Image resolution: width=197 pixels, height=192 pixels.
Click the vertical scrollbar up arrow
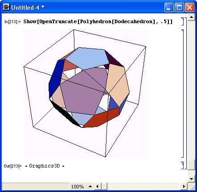click(x=191, y=17)
